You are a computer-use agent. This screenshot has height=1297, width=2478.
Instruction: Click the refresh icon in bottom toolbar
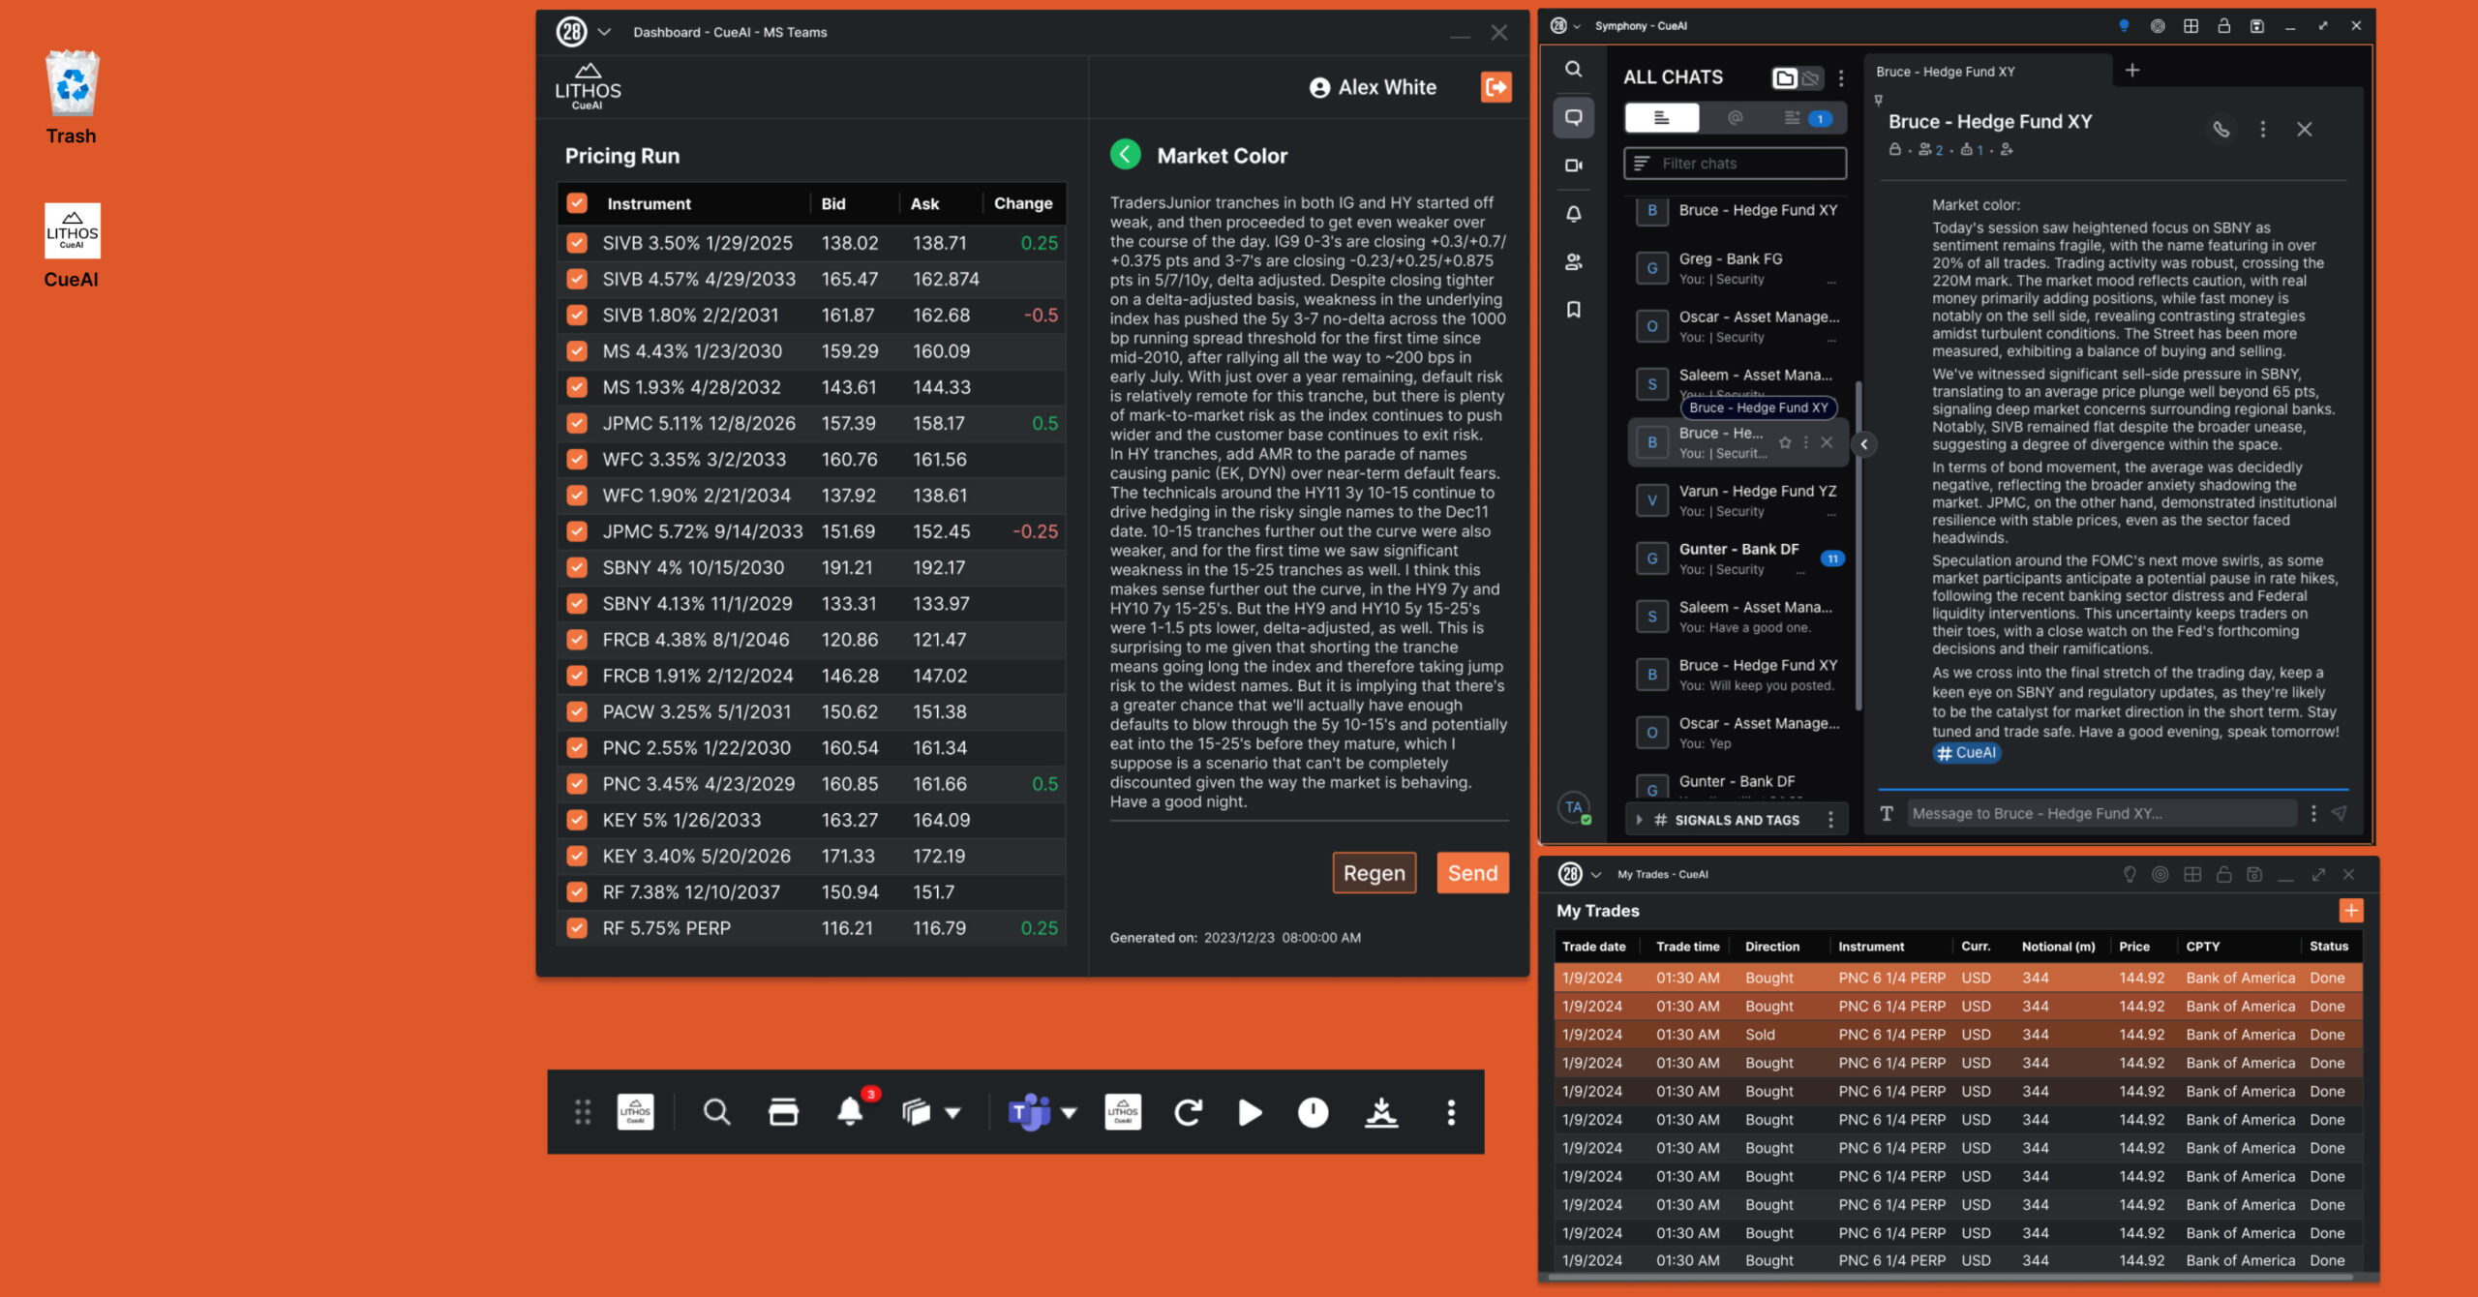[x=1188, y=1112]
